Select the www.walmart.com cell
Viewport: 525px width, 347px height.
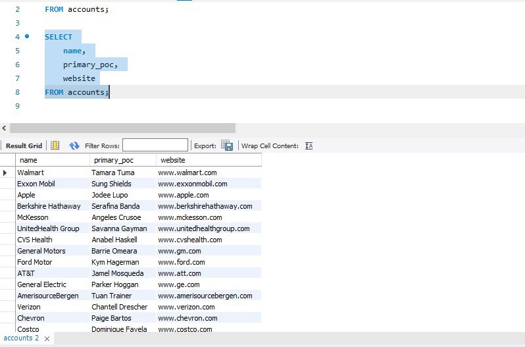coord(209,173)
